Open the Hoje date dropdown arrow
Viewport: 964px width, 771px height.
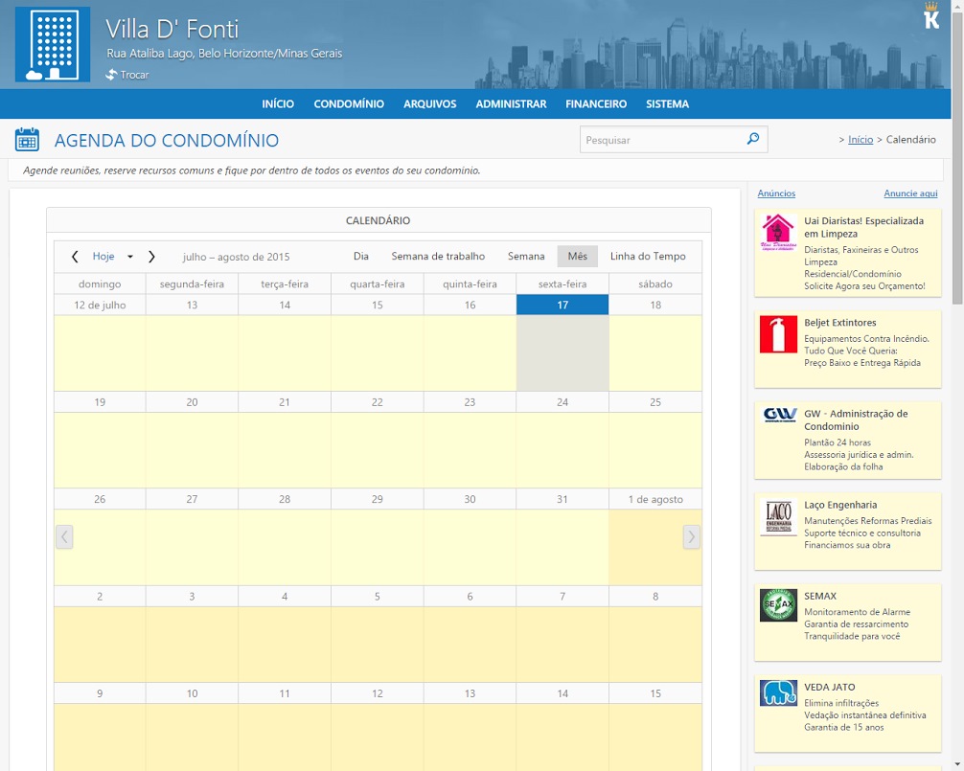tap(130, 257)
